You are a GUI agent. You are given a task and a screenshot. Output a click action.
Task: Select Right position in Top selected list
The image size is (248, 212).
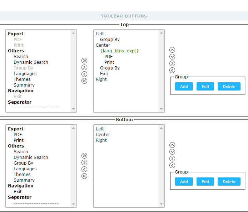[101, 79]
